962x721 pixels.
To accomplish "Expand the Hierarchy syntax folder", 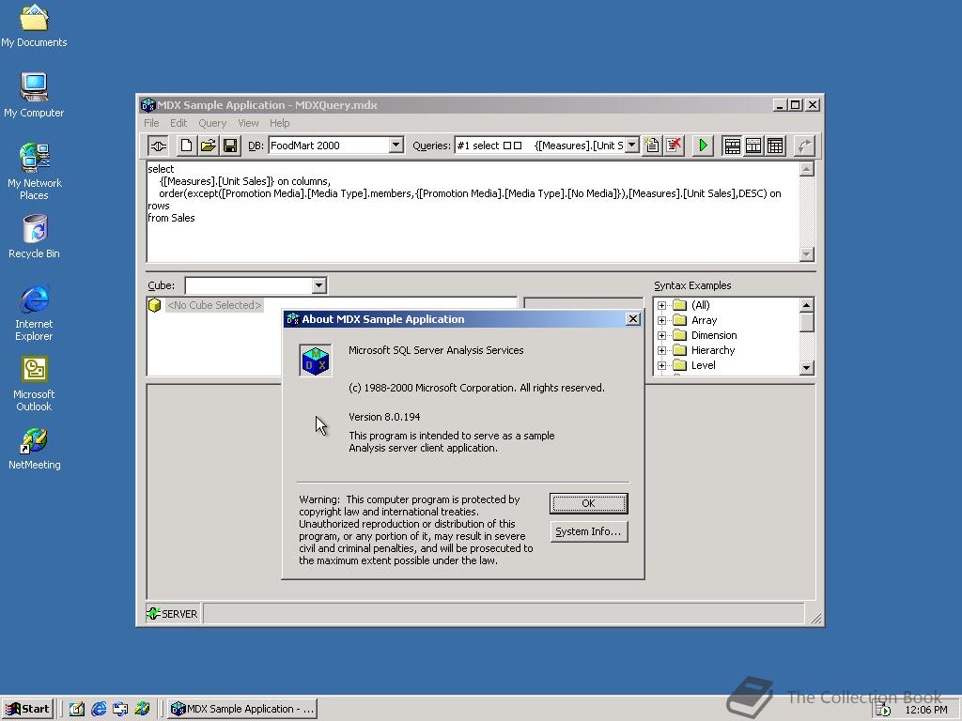I will click(x=661, y=351).
